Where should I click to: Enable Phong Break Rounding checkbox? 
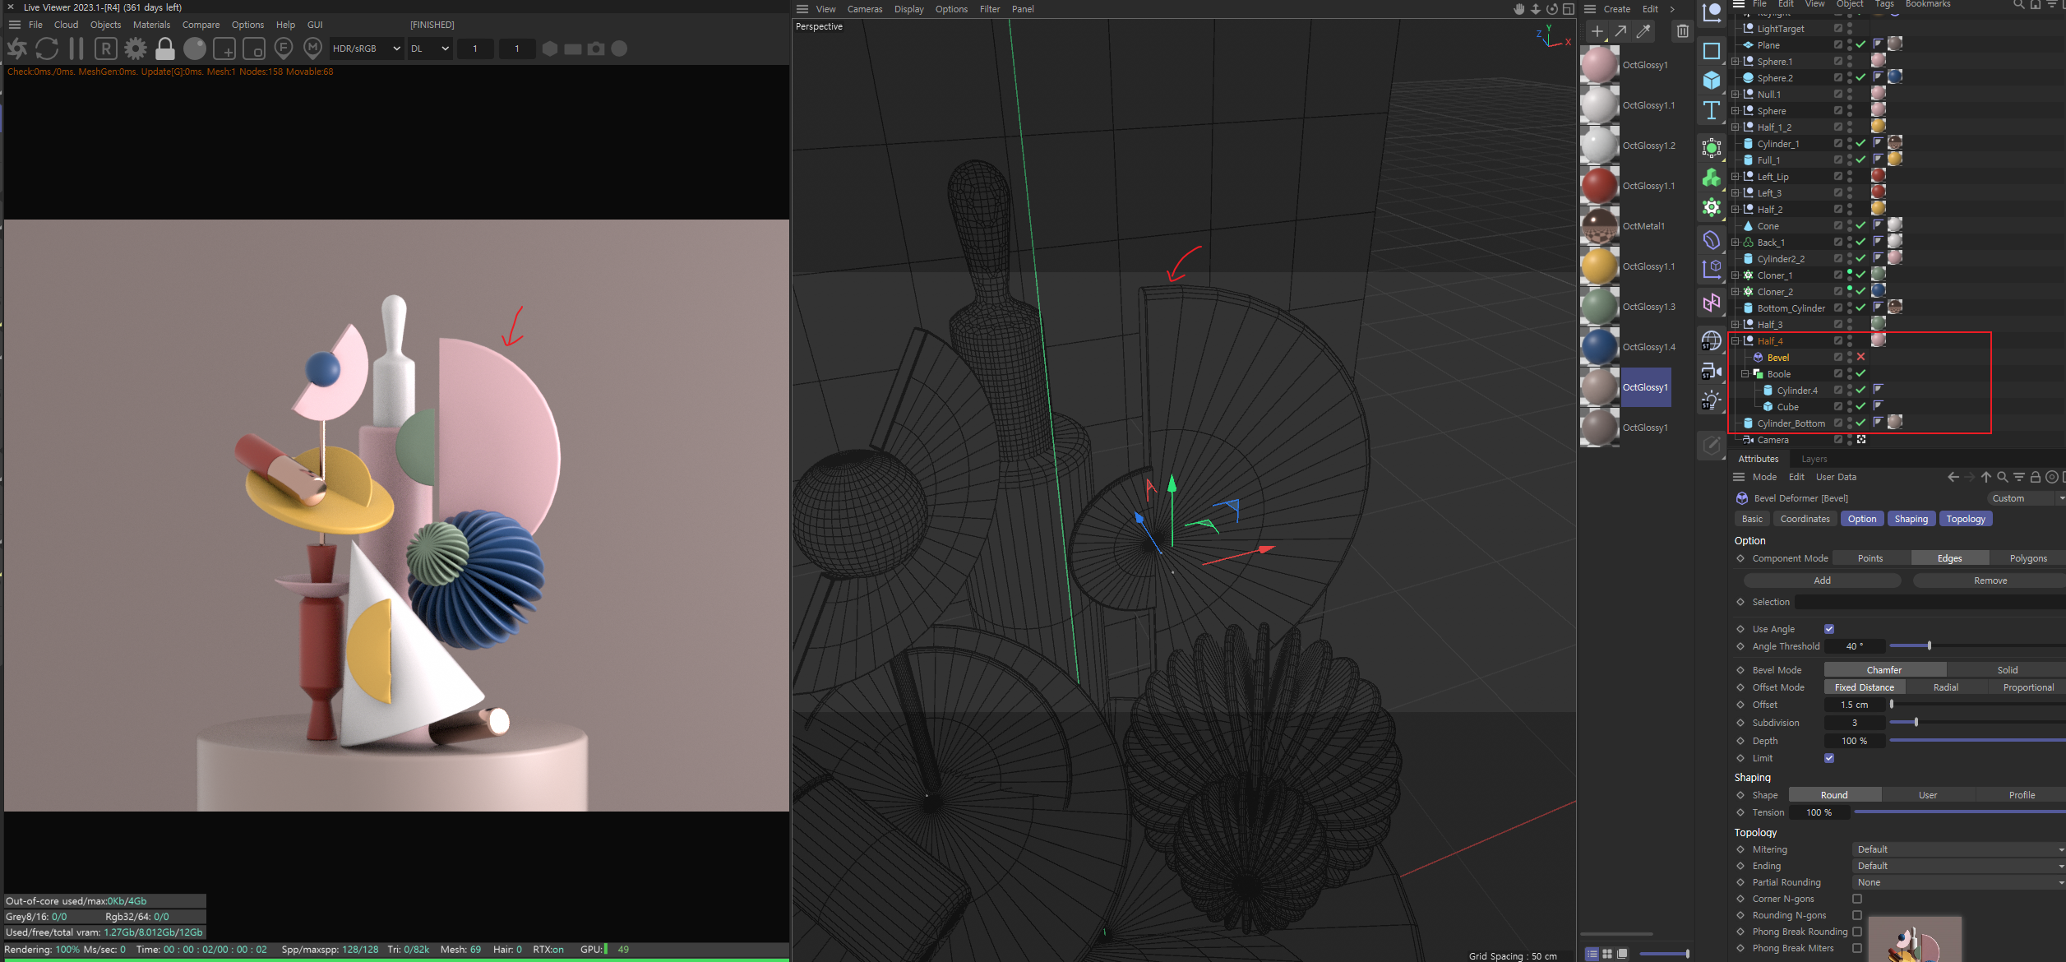[x=1857, y=932]
